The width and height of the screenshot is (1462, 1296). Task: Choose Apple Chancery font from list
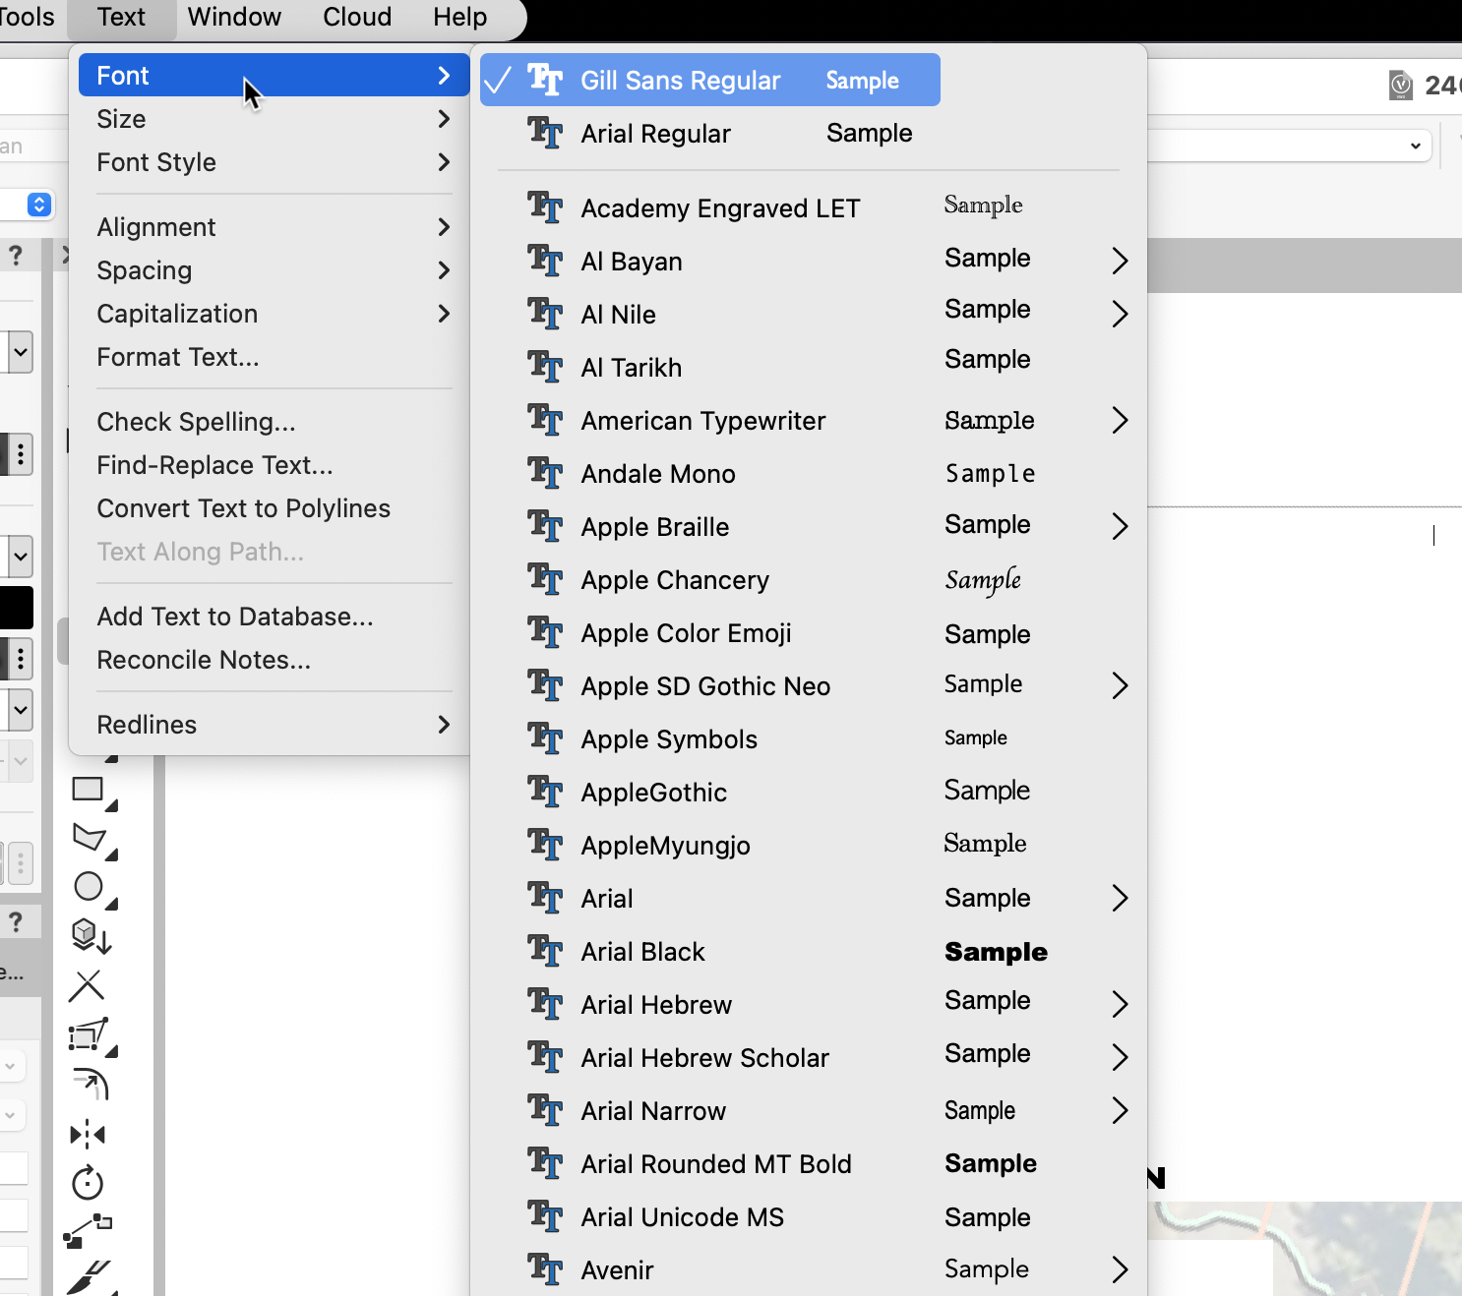pyautogui.click(x=675, y=580)
